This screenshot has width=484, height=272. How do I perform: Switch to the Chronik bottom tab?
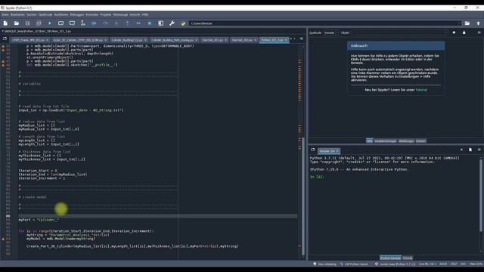pos(408,258)
